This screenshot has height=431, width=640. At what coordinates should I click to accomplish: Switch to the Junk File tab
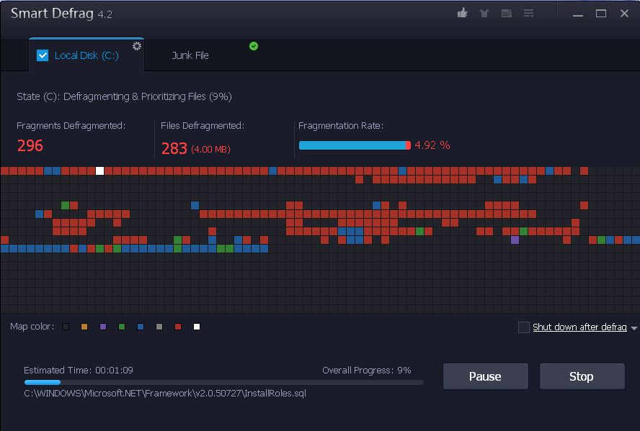click(190, 55)
